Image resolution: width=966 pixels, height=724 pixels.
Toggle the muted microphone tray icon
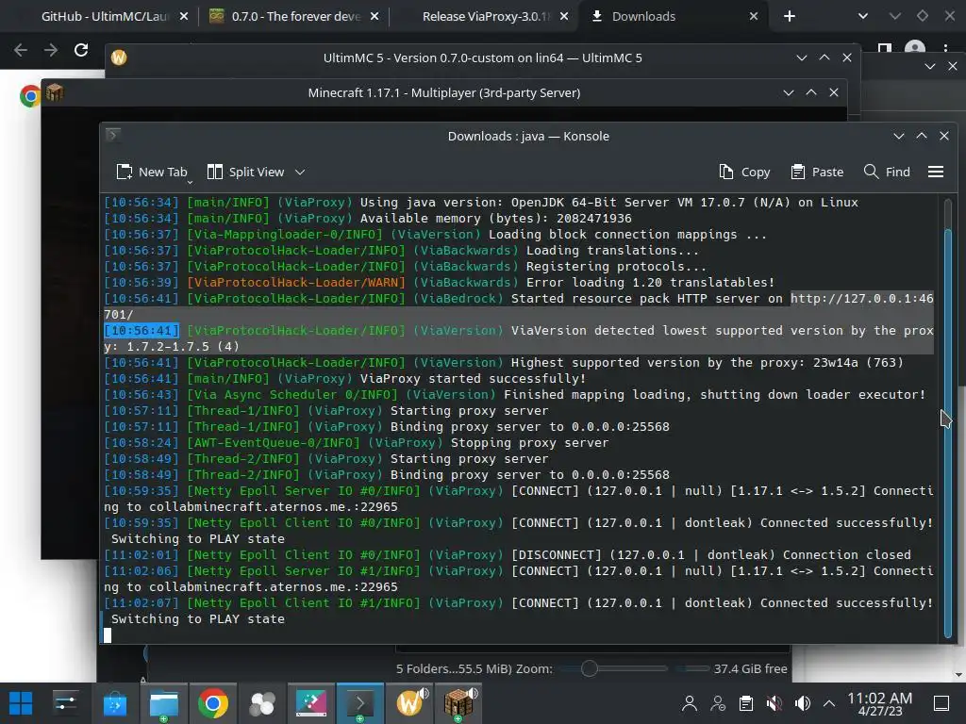coord(774,703)
